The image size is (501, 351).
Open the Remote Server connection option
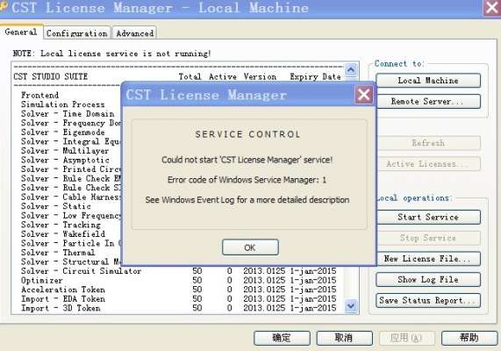428,102
